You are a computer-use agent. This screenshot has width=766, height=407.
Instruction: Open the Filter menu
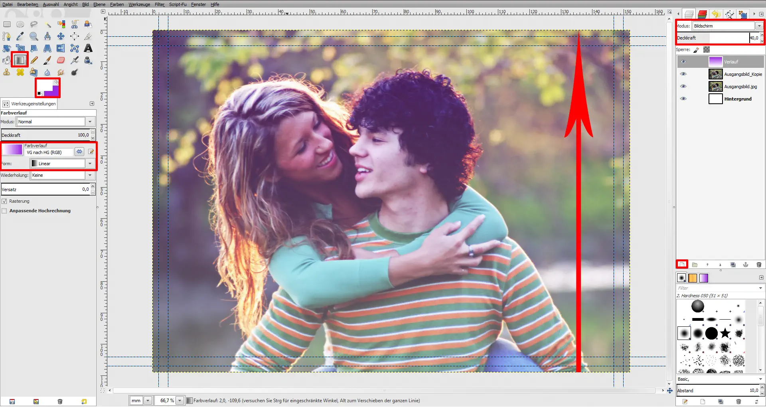pyautogui.click(x=160, y=4)
